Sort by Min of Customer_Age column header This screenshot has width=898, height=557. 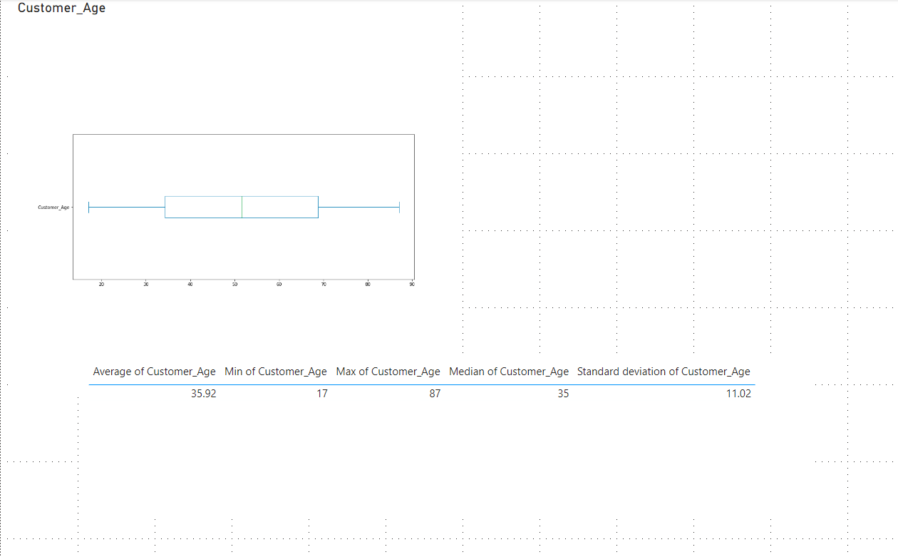coord(276,372)
